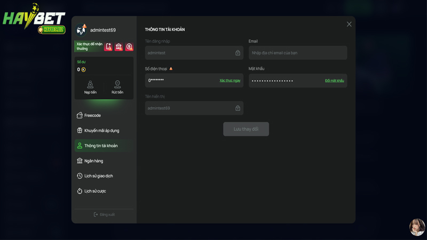The image size is (427, 240).
Task: Open the Ngân hàng section
Action: click(x=93, y=161)
